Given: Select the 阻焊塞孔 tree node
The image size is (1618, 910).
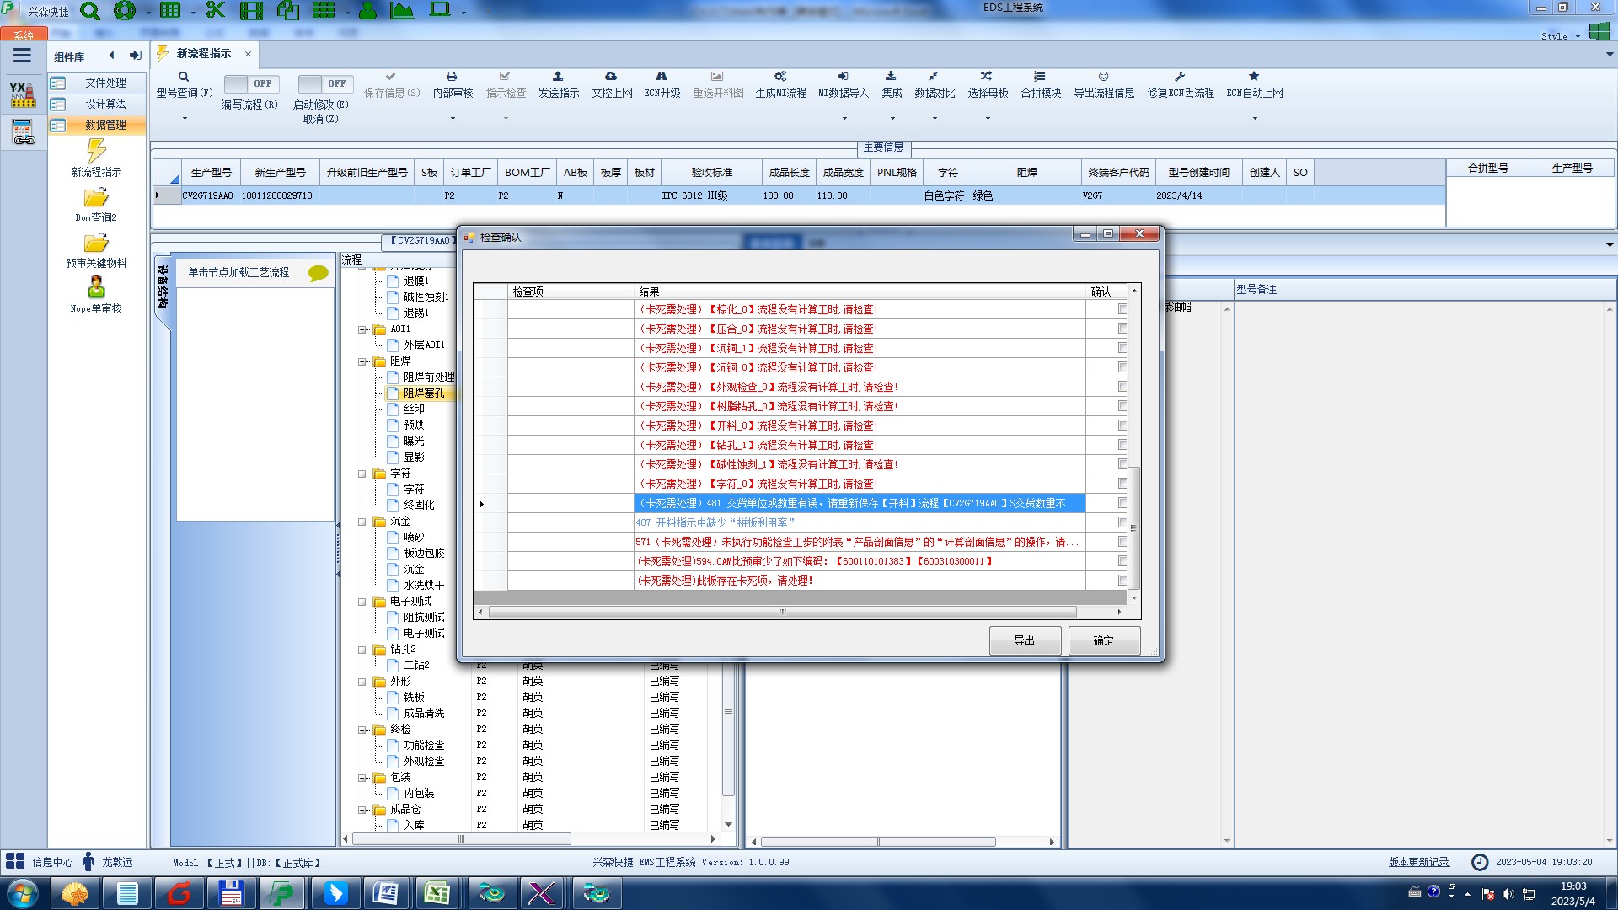Looking at the screenshot, I should point(423,393).
